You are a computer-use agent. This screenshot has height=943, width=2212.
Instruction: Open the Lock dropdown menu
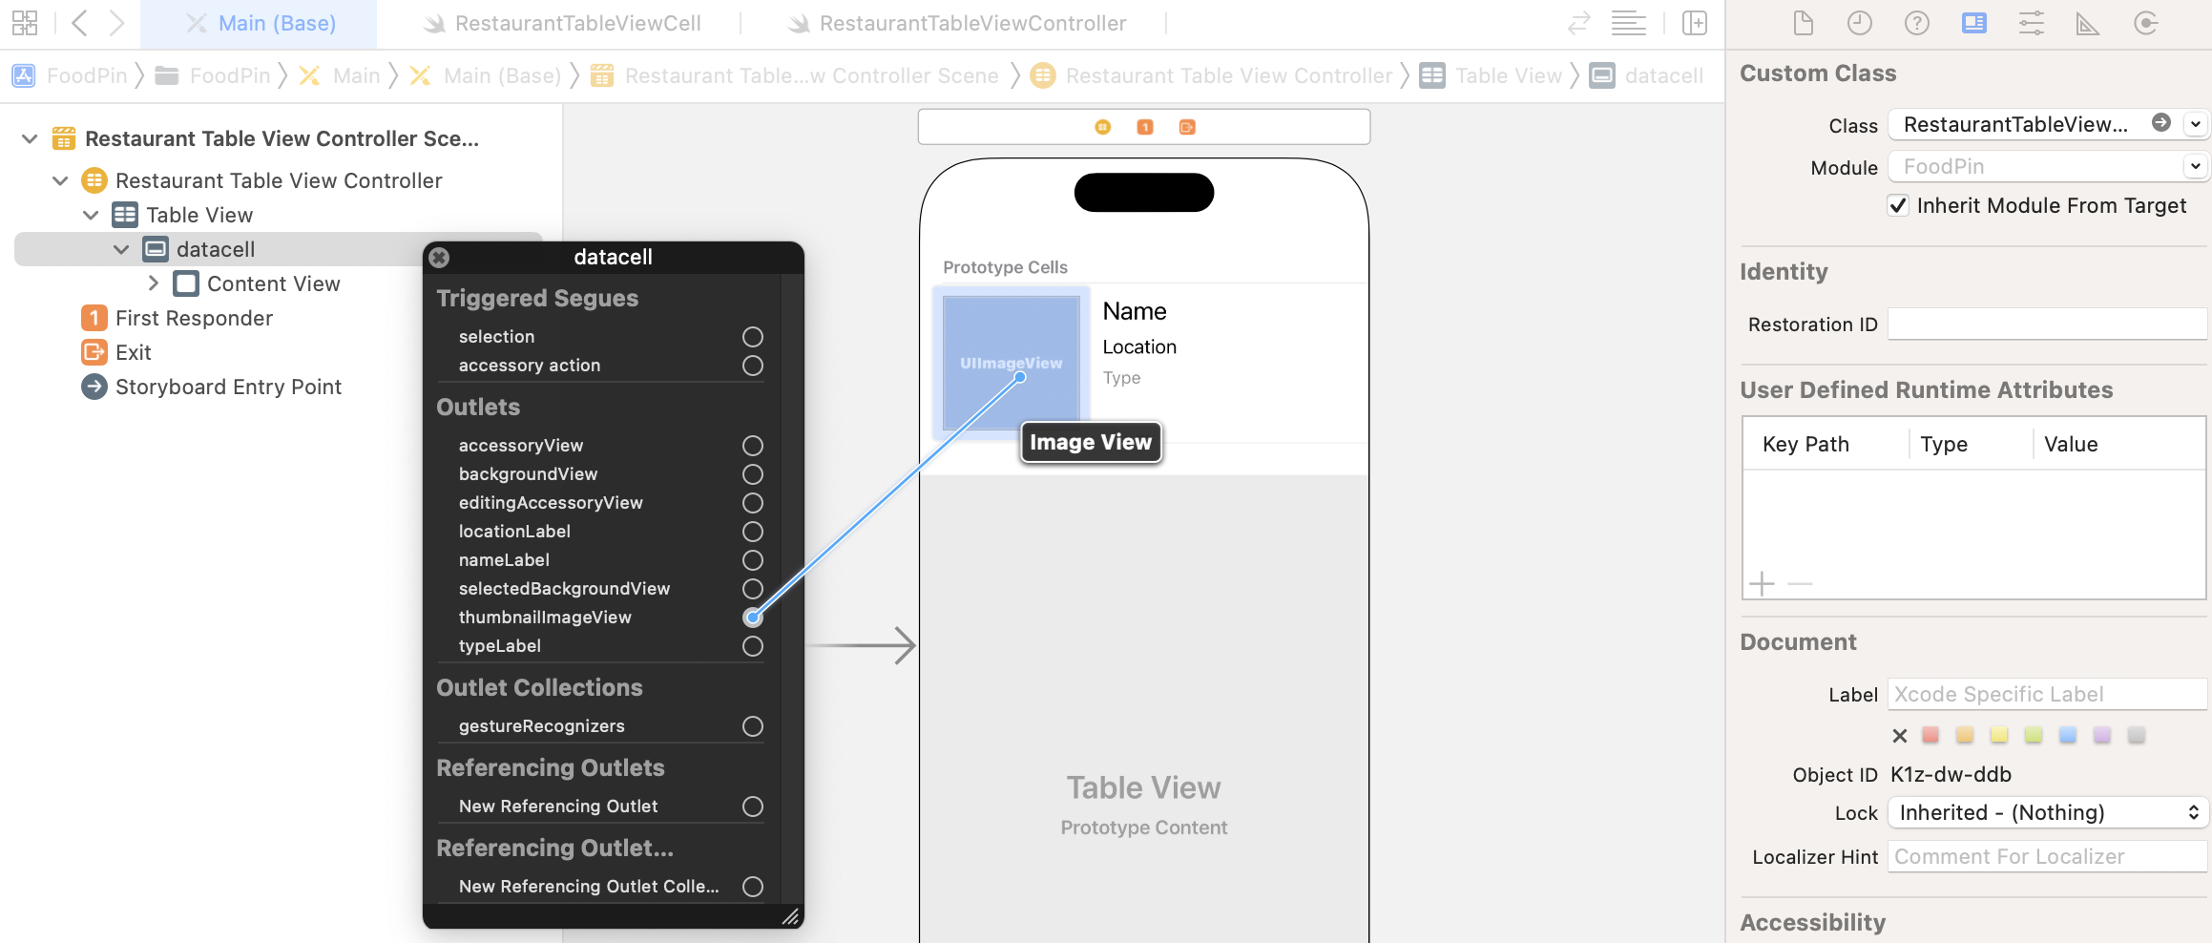[x=2048, y=813]
